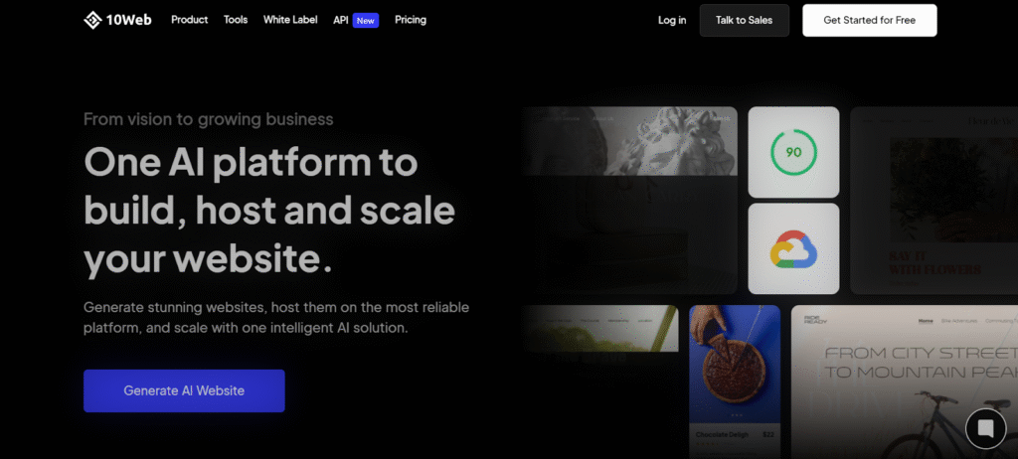Viewport: 1018px width, 459px height.
Task: Click the green drink website thumbnail
Action: [x=599, y=329]
